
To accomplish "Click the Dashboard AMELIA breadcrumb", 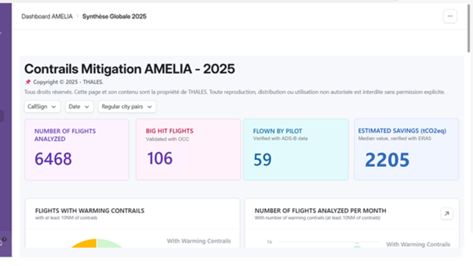I will pyautogui.click(x=47, y=16).
